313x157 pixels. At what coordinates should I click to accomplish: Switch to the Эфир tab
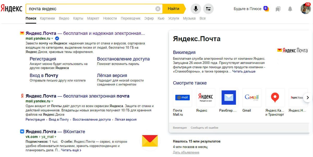pyautogui.click(x=149, y=18)
